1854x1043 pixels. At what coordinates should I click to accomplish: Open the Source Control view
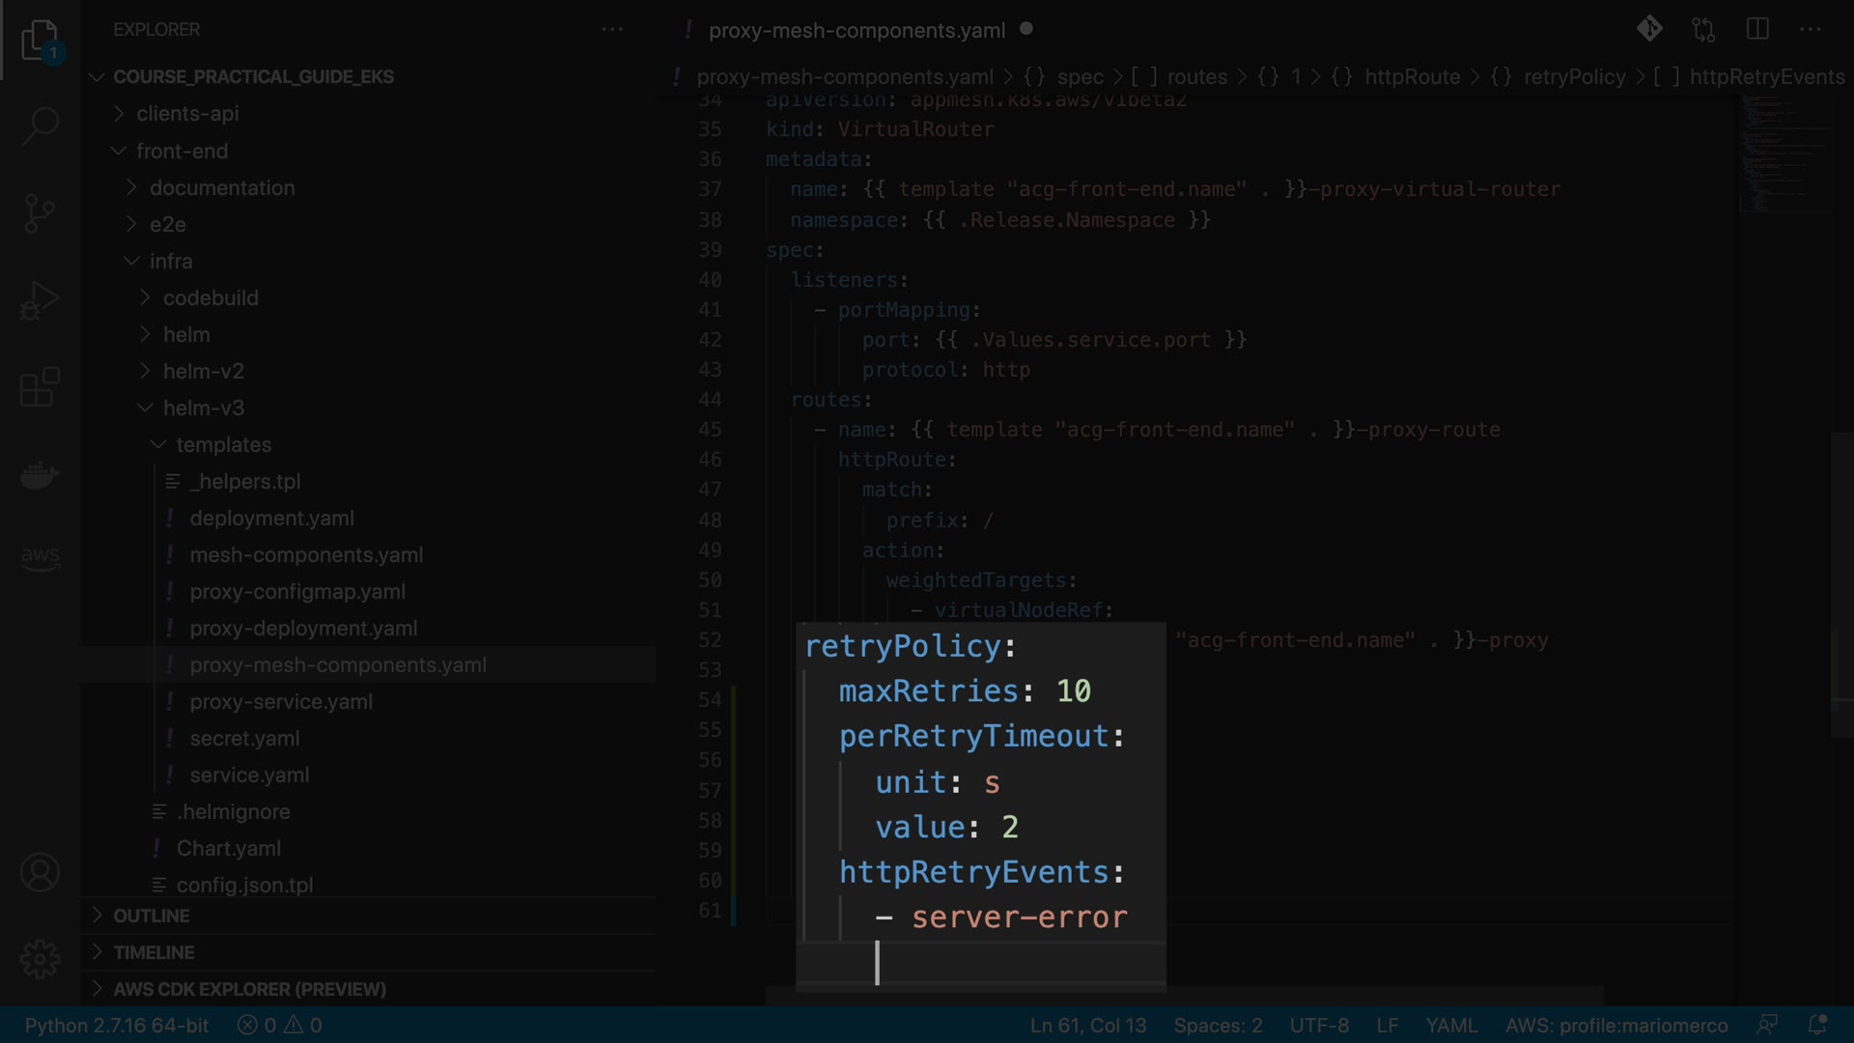tap(40, 213)
